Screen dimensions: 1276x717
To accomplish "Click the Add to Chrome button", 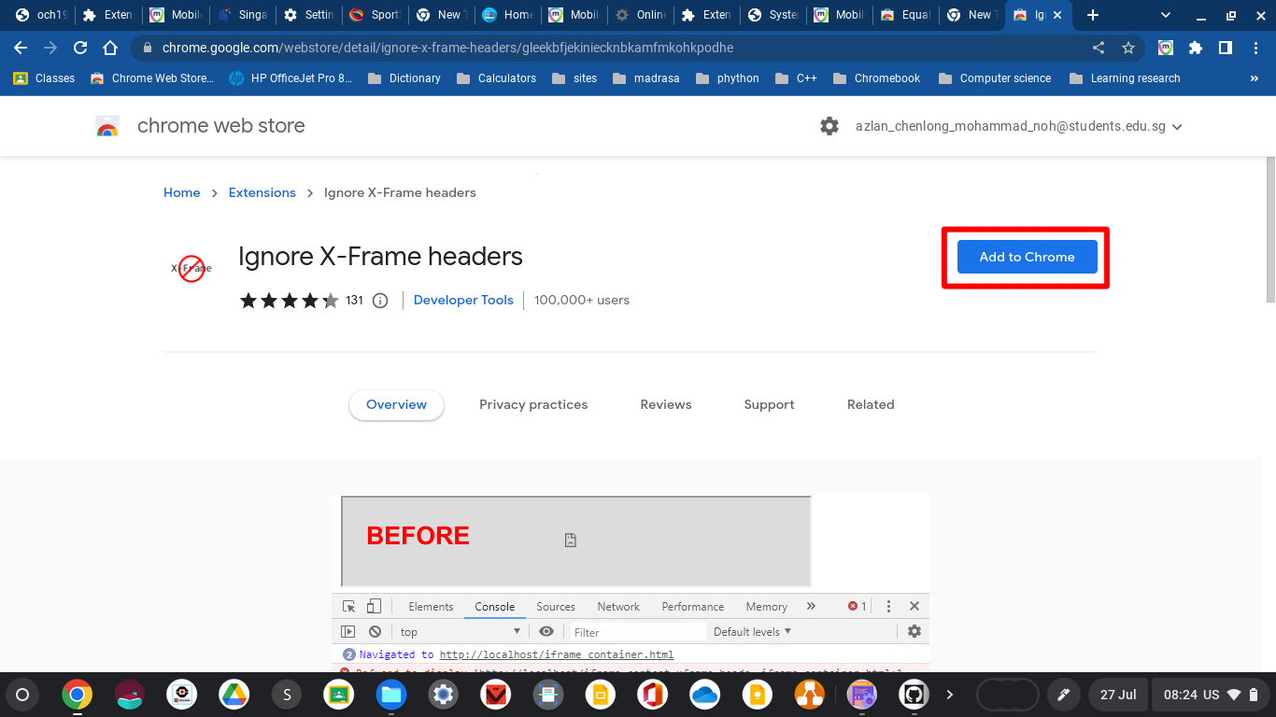I will coord(1027,257).
